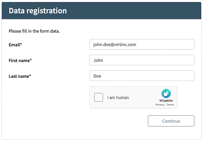
Task: Click the dot separator between Privacy and Terms
Action: (x=165, y=105)
